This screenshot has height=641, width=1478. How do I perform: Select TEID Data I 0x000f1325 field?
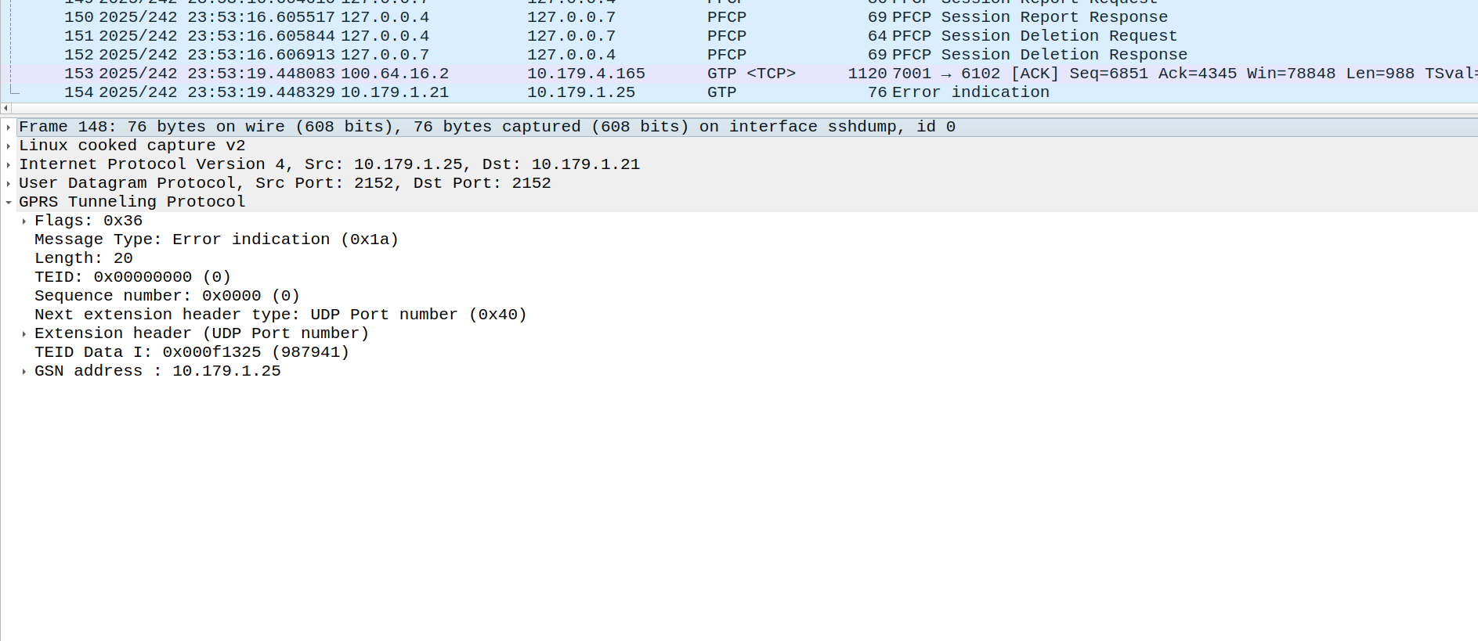click(x=192, y=352)
